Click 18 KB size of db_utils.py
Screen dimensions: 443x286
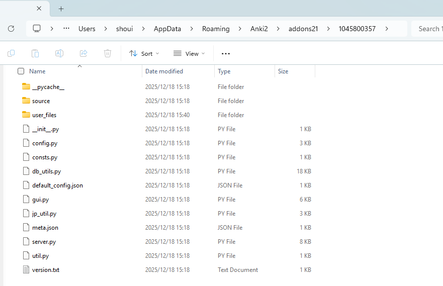304,171
